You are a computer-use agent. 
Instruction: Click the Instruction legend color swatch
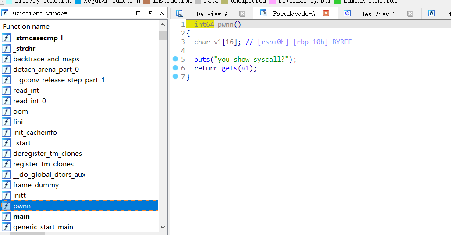coord(147,1)
